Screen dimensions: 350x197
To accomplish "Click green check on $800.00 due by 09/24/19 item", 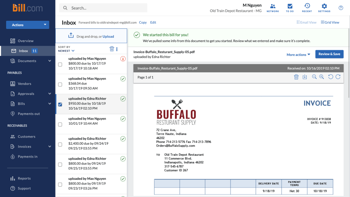I will coord(123,159).
